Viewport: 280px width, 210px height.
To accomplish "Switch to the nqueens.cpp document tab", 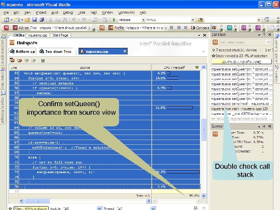I will coord(37,35).
